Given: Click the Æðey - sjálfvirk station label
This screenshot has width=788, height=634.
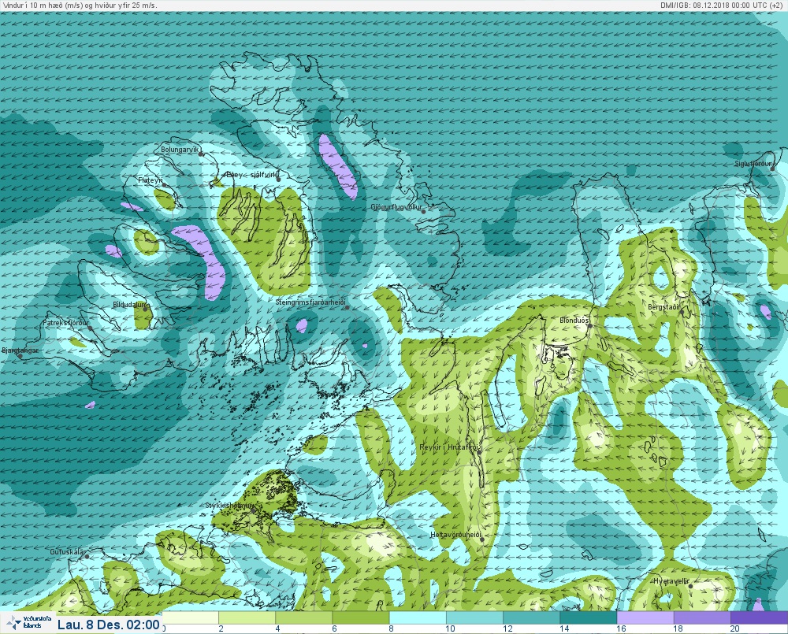Looking at the screenshot, I should pyautogui.click(x=251, y=175).
